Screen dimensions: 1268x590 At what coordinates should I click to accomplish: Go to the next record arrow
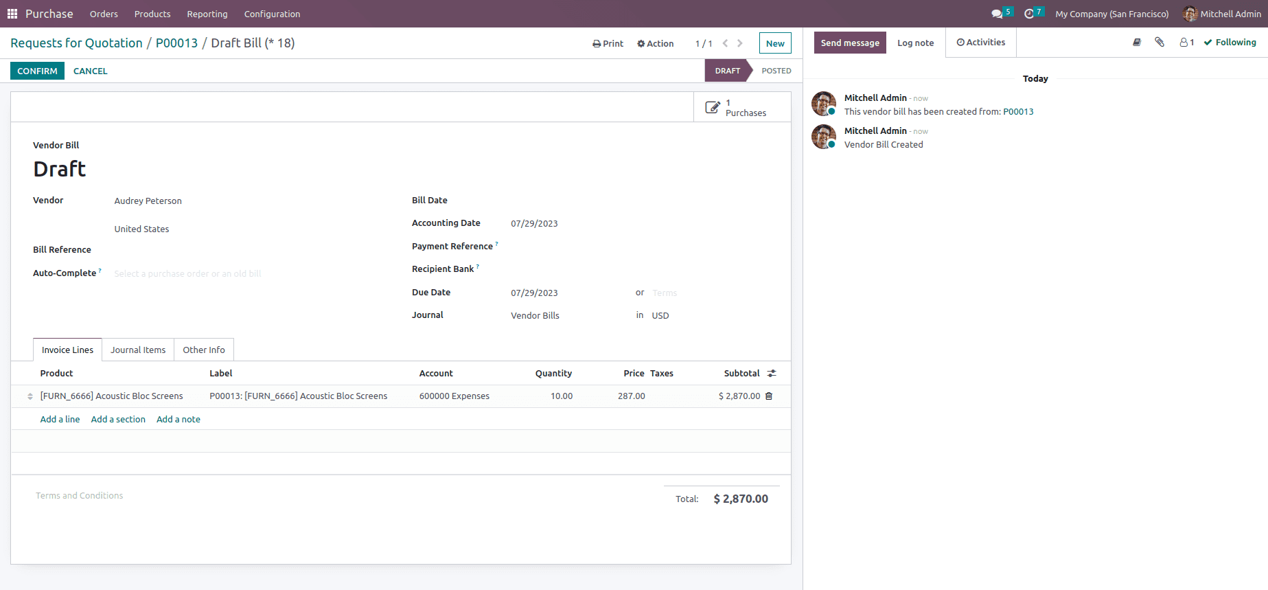pos(739,43)
